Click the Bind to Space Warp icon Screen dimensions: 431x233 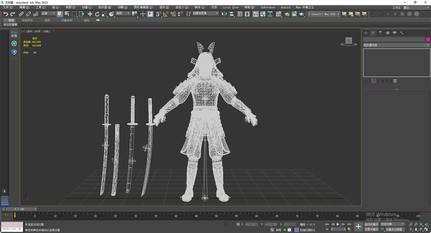click(36, 14)
